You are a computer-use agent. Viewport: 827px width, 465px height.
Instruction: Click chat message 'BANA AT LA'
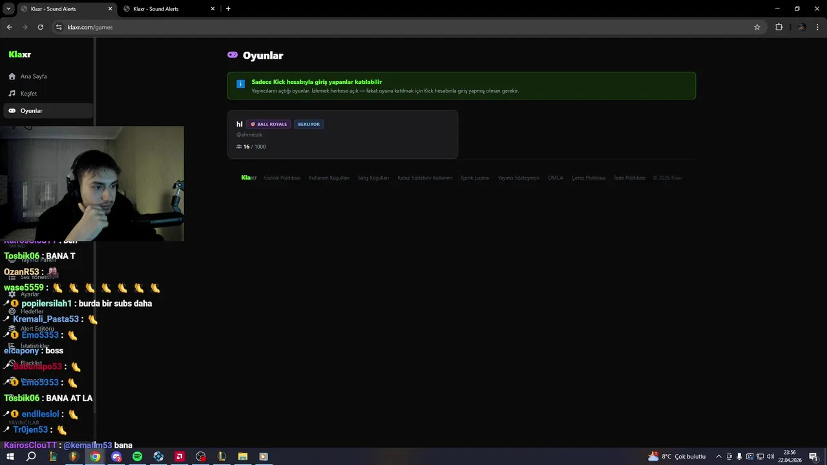(x=69, y=398)
